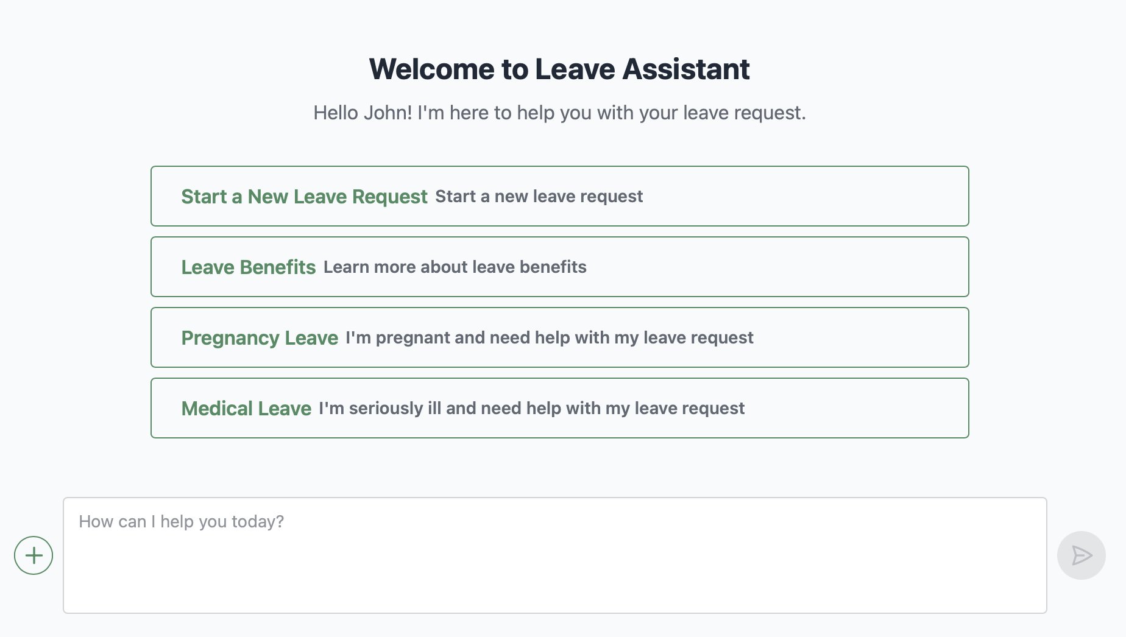The height and width of the screenshot is (637, 1126).
Task: Click the green 'Pregnancy Leave' title text
Action: pyautogui.click(x=260, y=338)
